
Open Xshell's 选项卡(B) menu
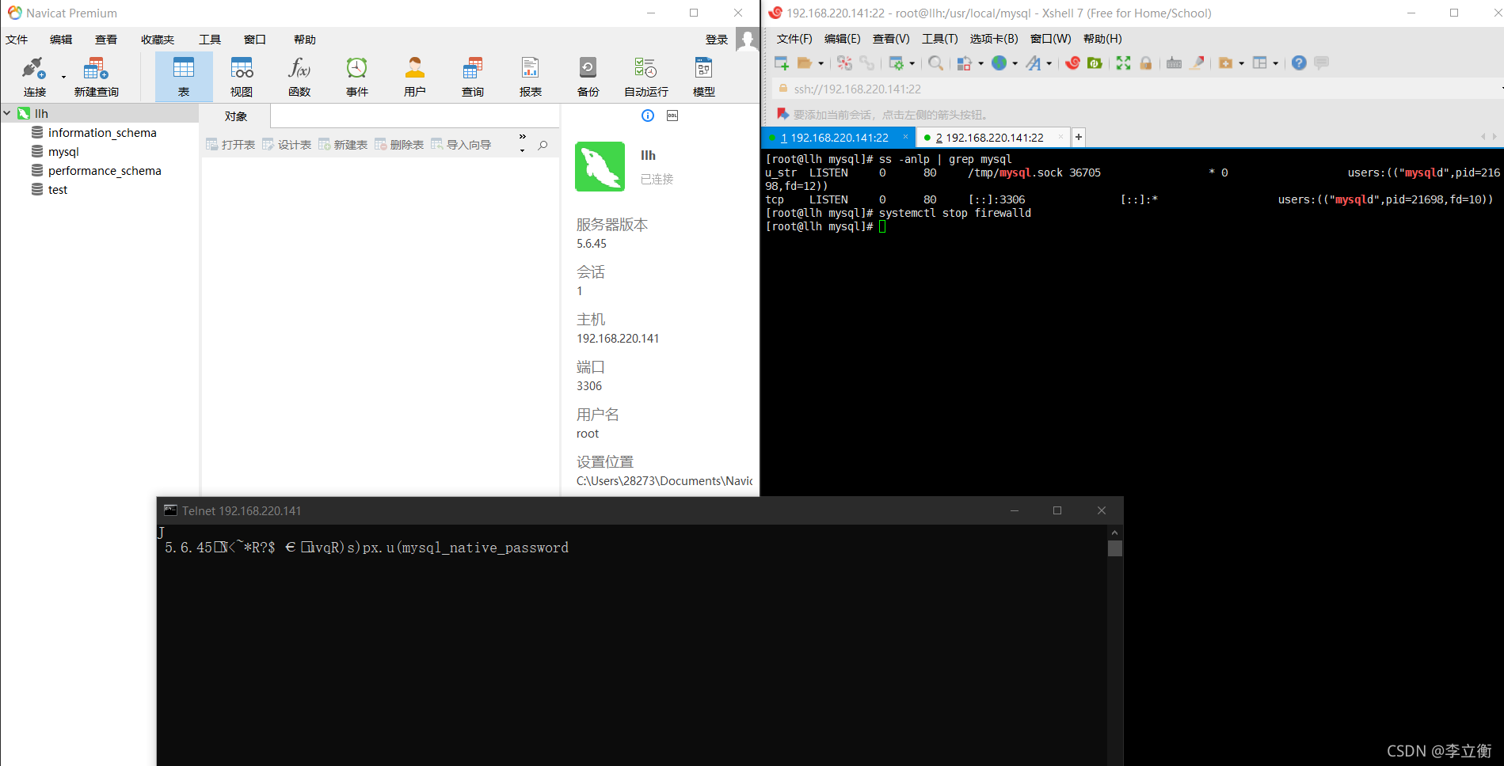point(994,39)
